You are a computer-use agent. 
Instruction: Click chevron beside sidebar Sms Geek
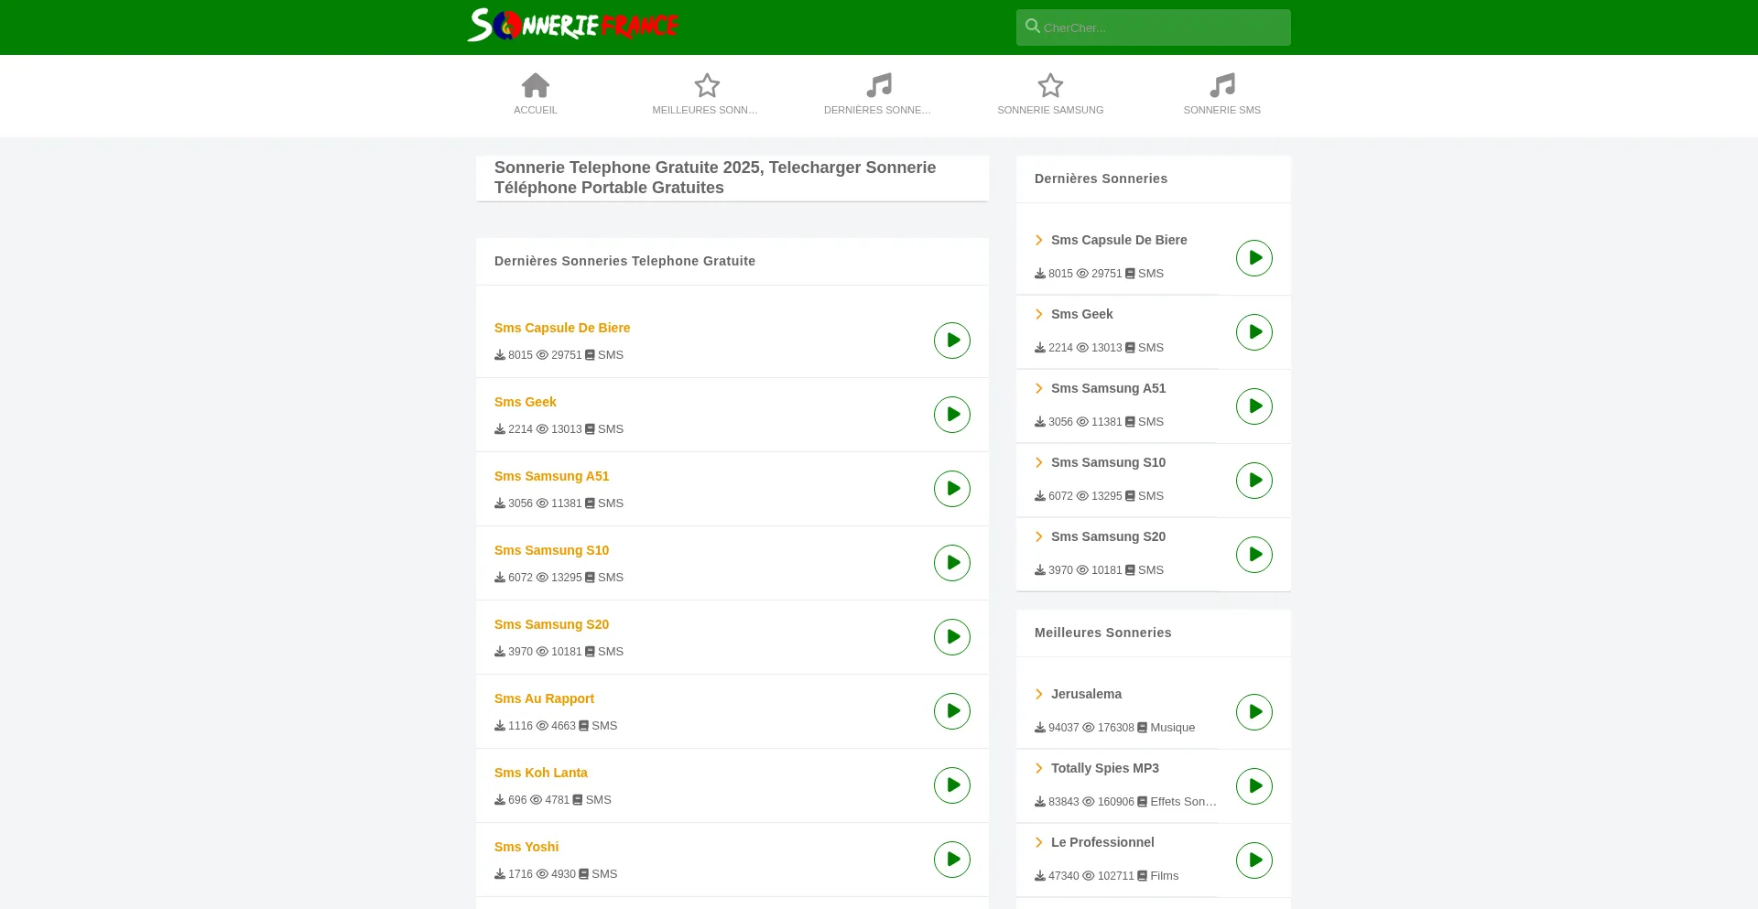(x=1039, y=314)
